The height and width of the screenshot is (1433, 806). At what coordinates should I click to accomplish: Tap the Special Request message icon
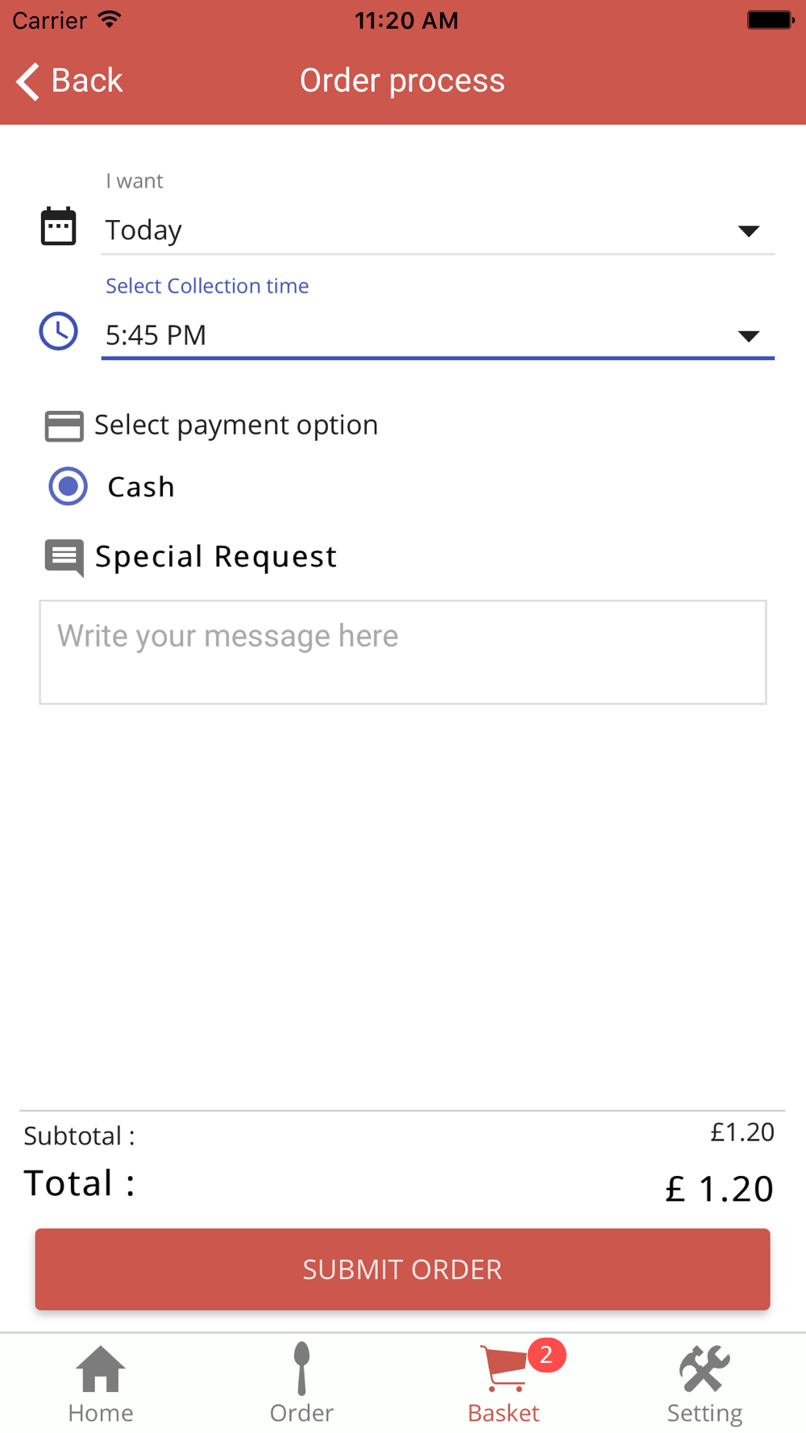pyautogui.click(x=64, y=558)
